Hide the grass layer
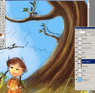Image resolution: width=95 pixels, height=93 pixels. click(x=77, y=52)
